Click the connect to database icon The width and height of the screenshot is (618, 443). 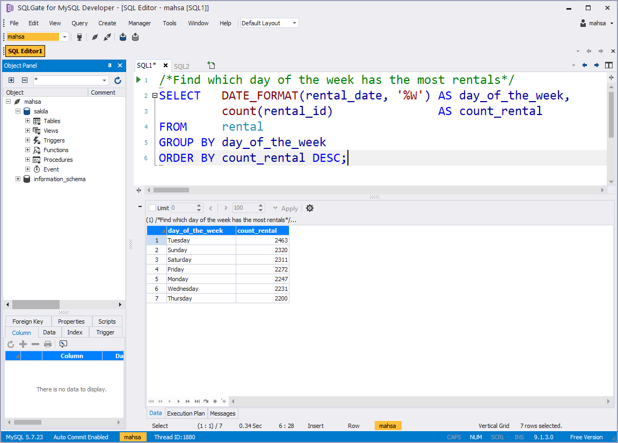(94, 37)
